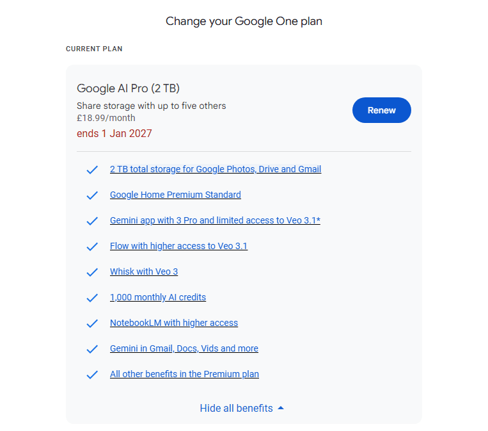This screenshot has width=488, height=431.
Task: Click the Google AI Pro (2 TB) plan title
Action: pyautogui.click(x=132, y=88)
